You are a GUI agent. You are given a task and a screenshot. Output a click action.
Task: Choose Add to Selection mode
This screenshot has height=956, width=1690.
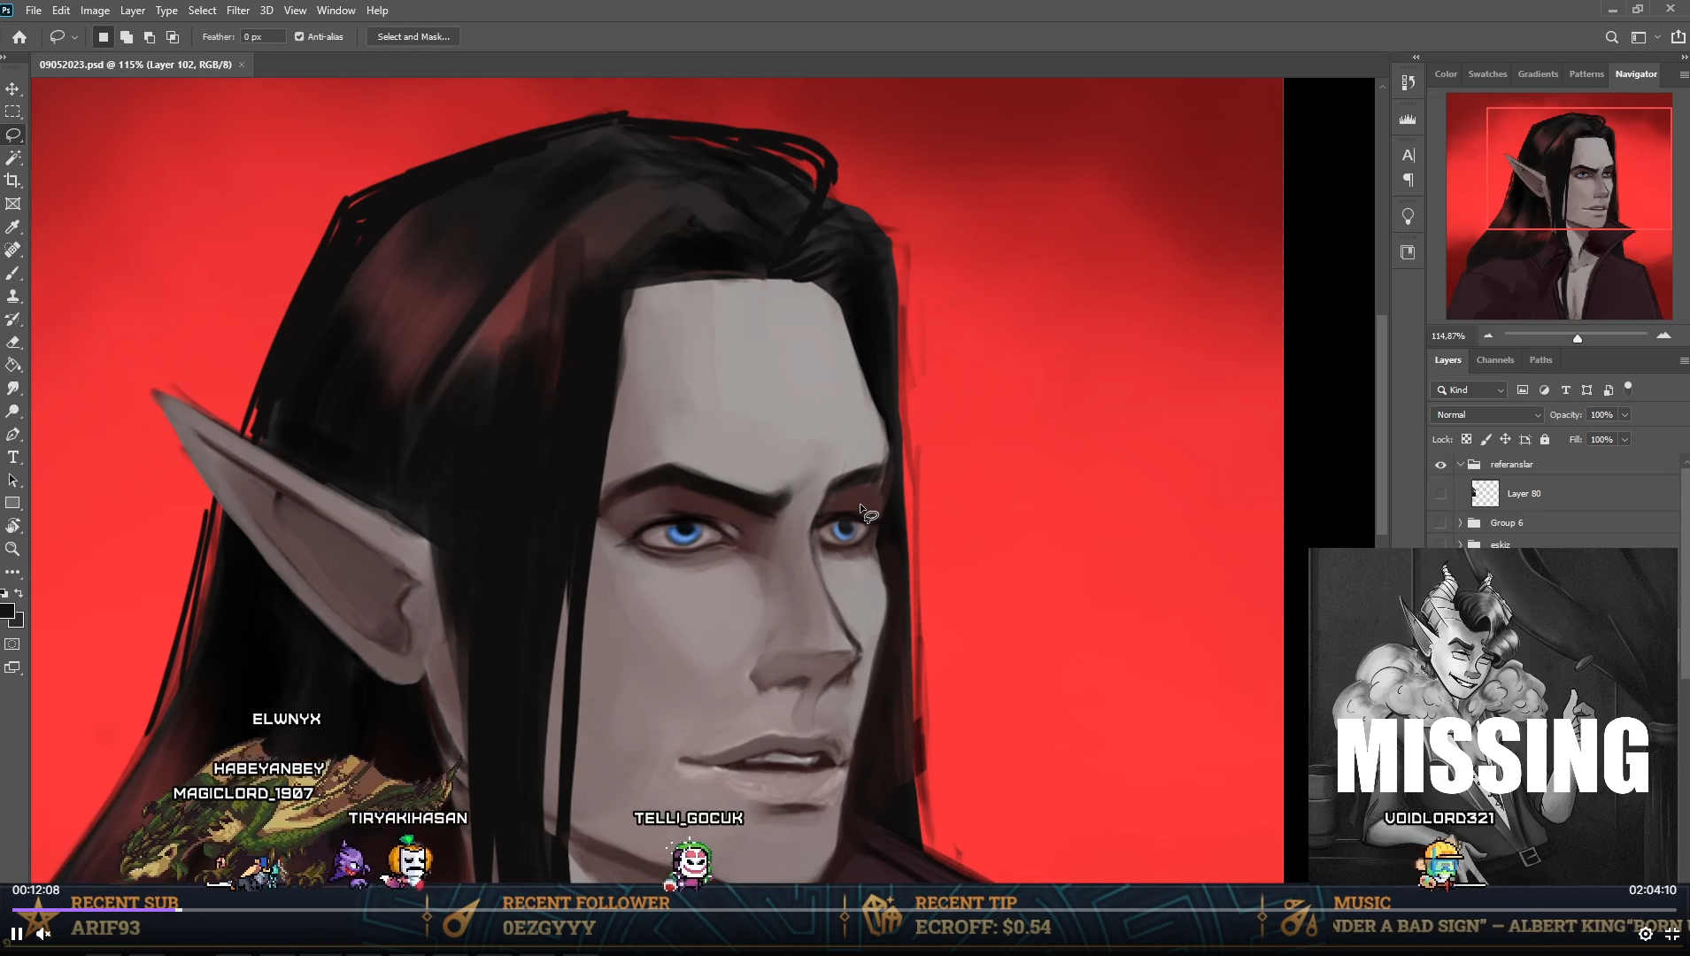127,37
